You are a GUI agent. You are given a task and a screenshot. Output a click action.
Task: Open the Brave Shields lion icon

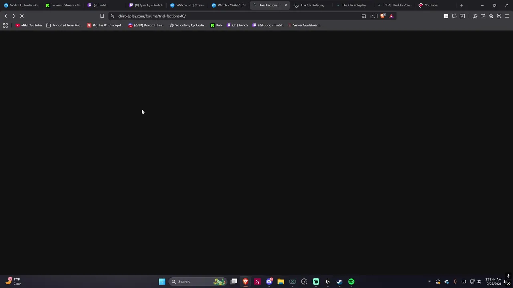(382, 16)
